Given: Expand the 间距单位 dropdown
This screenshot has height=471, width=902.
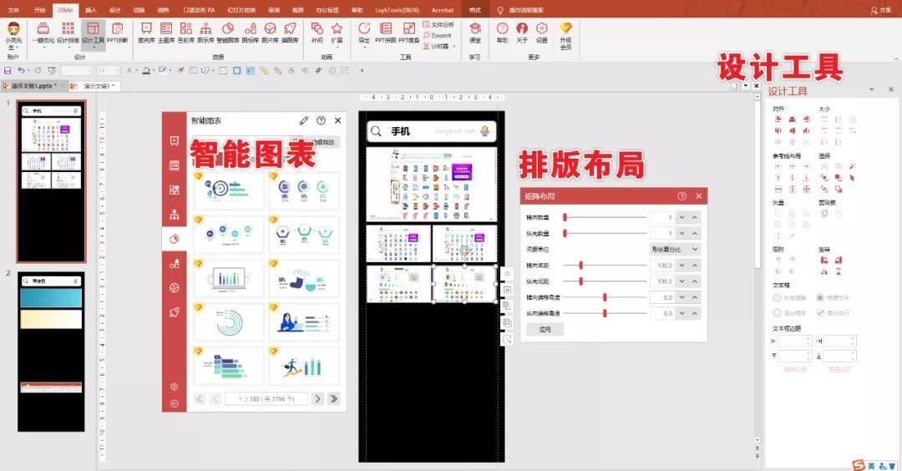Looking at the screenshot, I should tap(675, 249).
